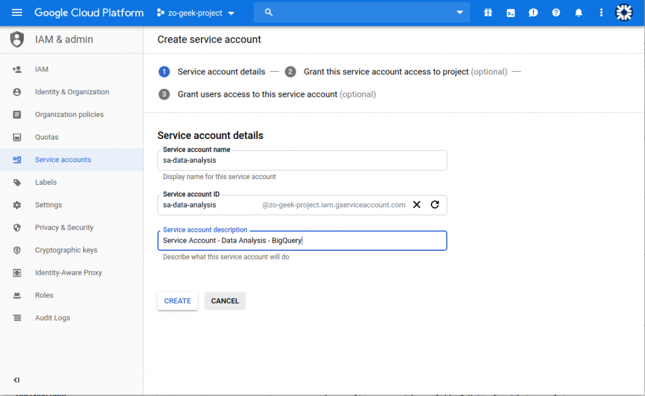
Task: Regenerate the Service account ID
Action: point(435,204)
